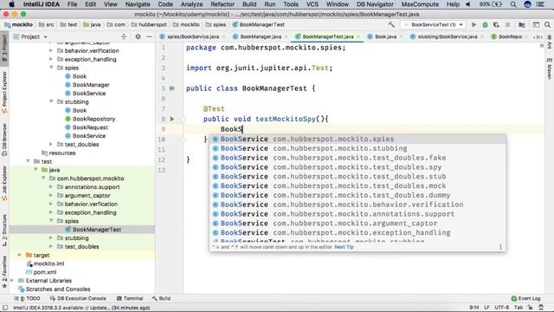Click UTF-8 encoding in status bar

tap(502, 308)
